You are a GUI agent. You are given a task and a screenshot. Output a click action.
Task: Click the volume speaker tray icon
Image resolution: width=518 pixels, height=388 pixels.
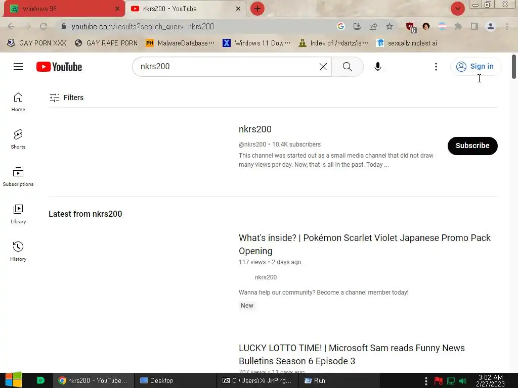(463, 381)
